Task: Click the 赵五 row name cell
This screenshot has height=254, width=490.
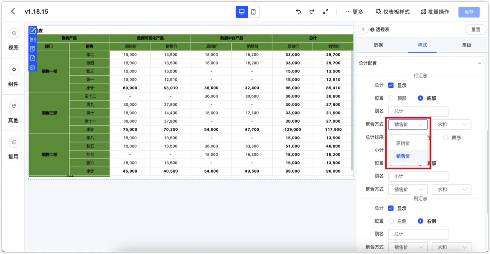Action: (x=90, y=146)
